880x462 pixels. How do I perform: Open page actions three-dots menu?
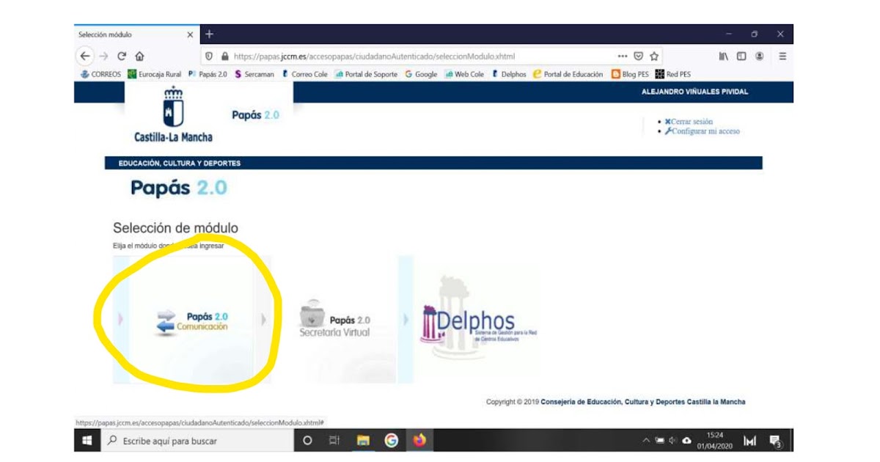click(623, 56)
